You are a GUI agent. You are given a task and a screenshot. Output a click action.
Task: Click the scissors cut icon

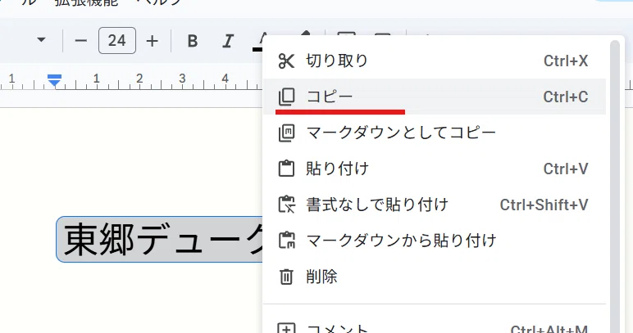[286, 61]
